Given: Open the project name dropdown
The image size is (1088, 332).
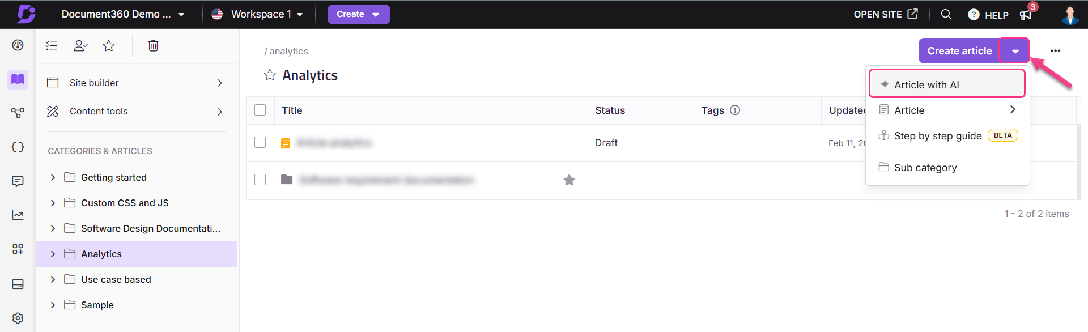Looking at the screenshot, I should pyautogui.click(x=122, y=14).
